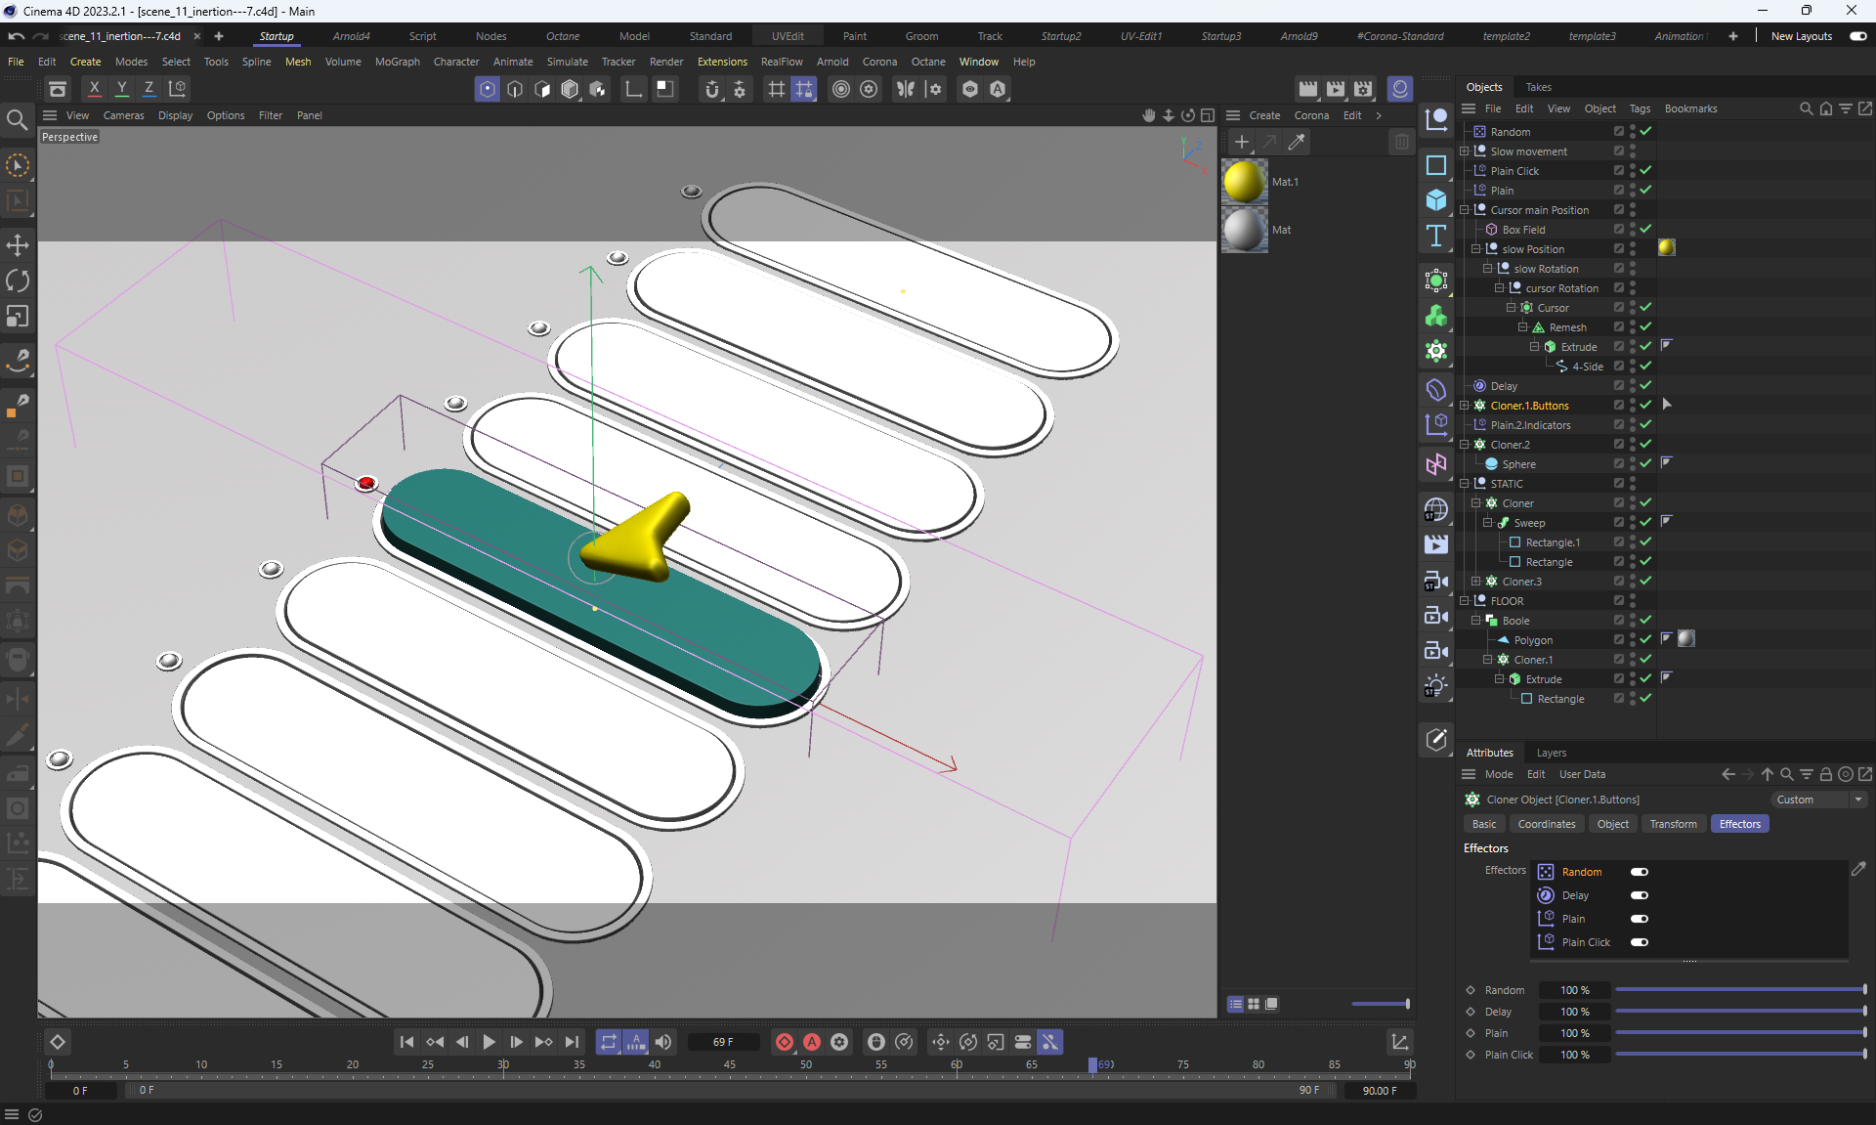Click the Record Active Objects button

click(x=784, y=1042)
